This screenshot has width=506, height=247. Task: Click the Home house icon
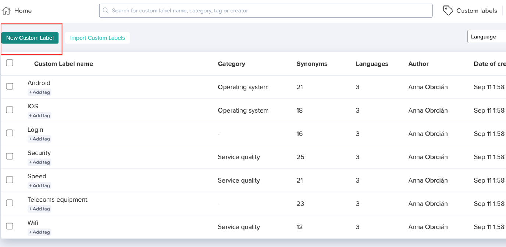(6, 11)
